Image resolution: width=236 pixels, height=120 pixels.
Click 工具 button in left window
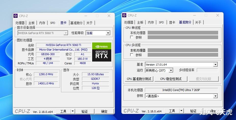pos(63,111)
